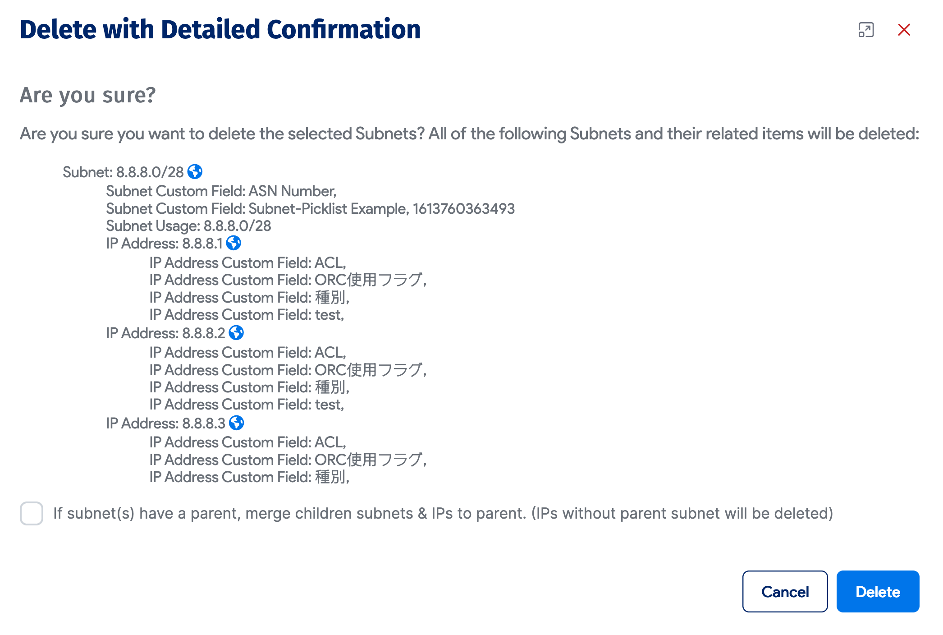Click the ASN Number custom field entry

tap(220, 191)
